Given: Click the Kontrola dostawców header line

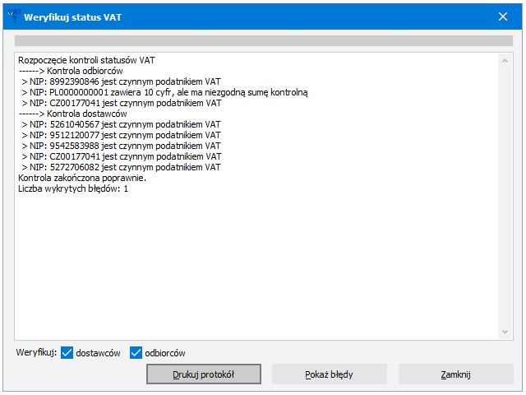Looking at the screenshot, I should pyautogui.click(x=73, y=114).
